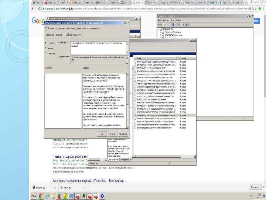Go back using browser back arrow
Screen dimensions: 266x200
point(33,9)
